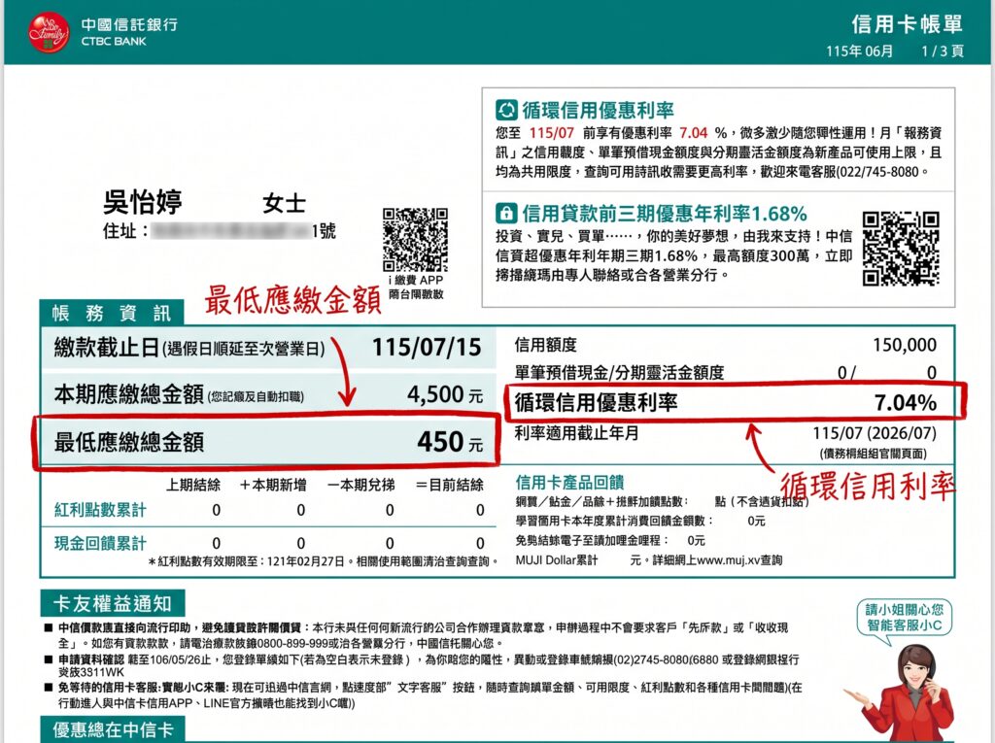
Task: Open the QR code in 信用貸款 promo box
Action: (901, 249)
